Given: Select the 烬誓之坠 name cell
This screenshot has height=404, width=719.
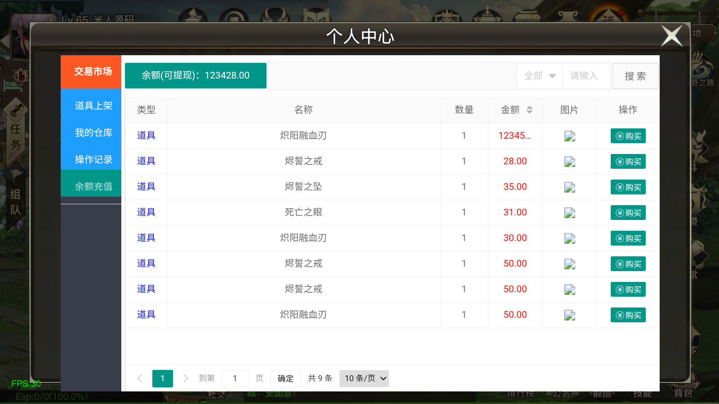Looking at the screenshot, I should coord(303,187).
